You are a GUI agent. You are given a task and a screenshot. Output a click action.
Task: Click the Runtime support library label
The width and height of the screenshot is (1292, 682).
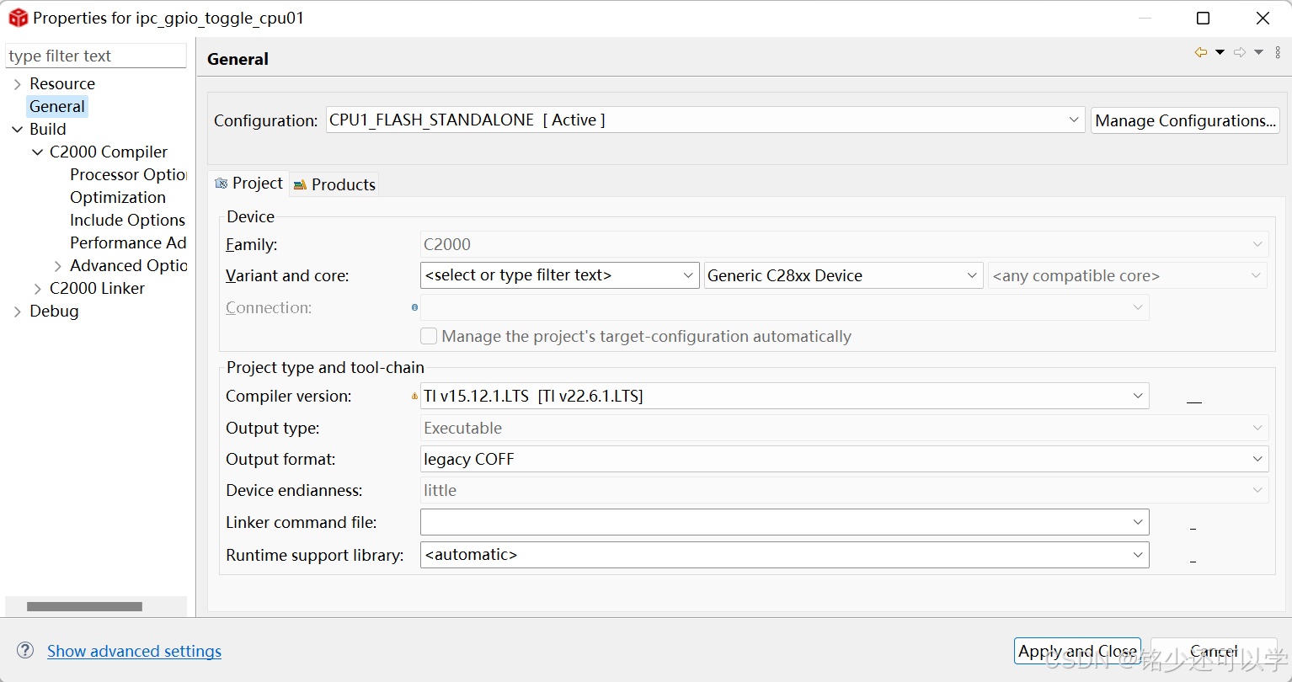pos(315,555)
